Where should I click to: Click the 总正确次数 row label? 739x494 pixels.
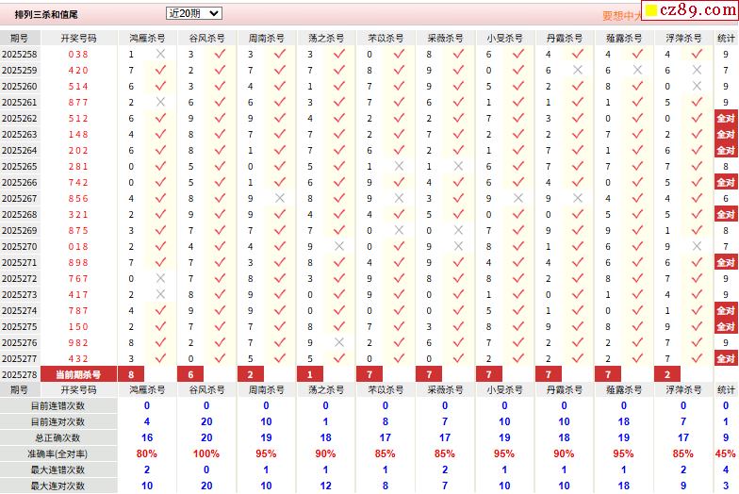(58, 437)
